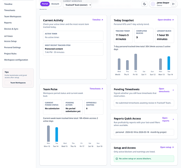Viewport: 181px width, 168px height.
Task: Click Completed Blocks KPI card
Action: click(144, 36)
